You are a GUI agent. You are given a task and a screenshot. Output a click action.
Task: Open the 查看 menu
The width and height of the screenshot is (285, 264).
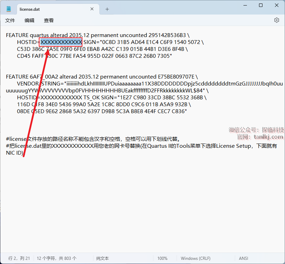[x=49, y=20]
